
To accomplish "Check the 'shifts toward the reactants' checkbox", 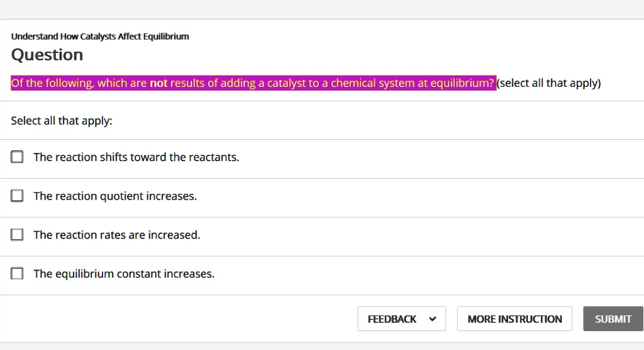I will tap(17, 157).
